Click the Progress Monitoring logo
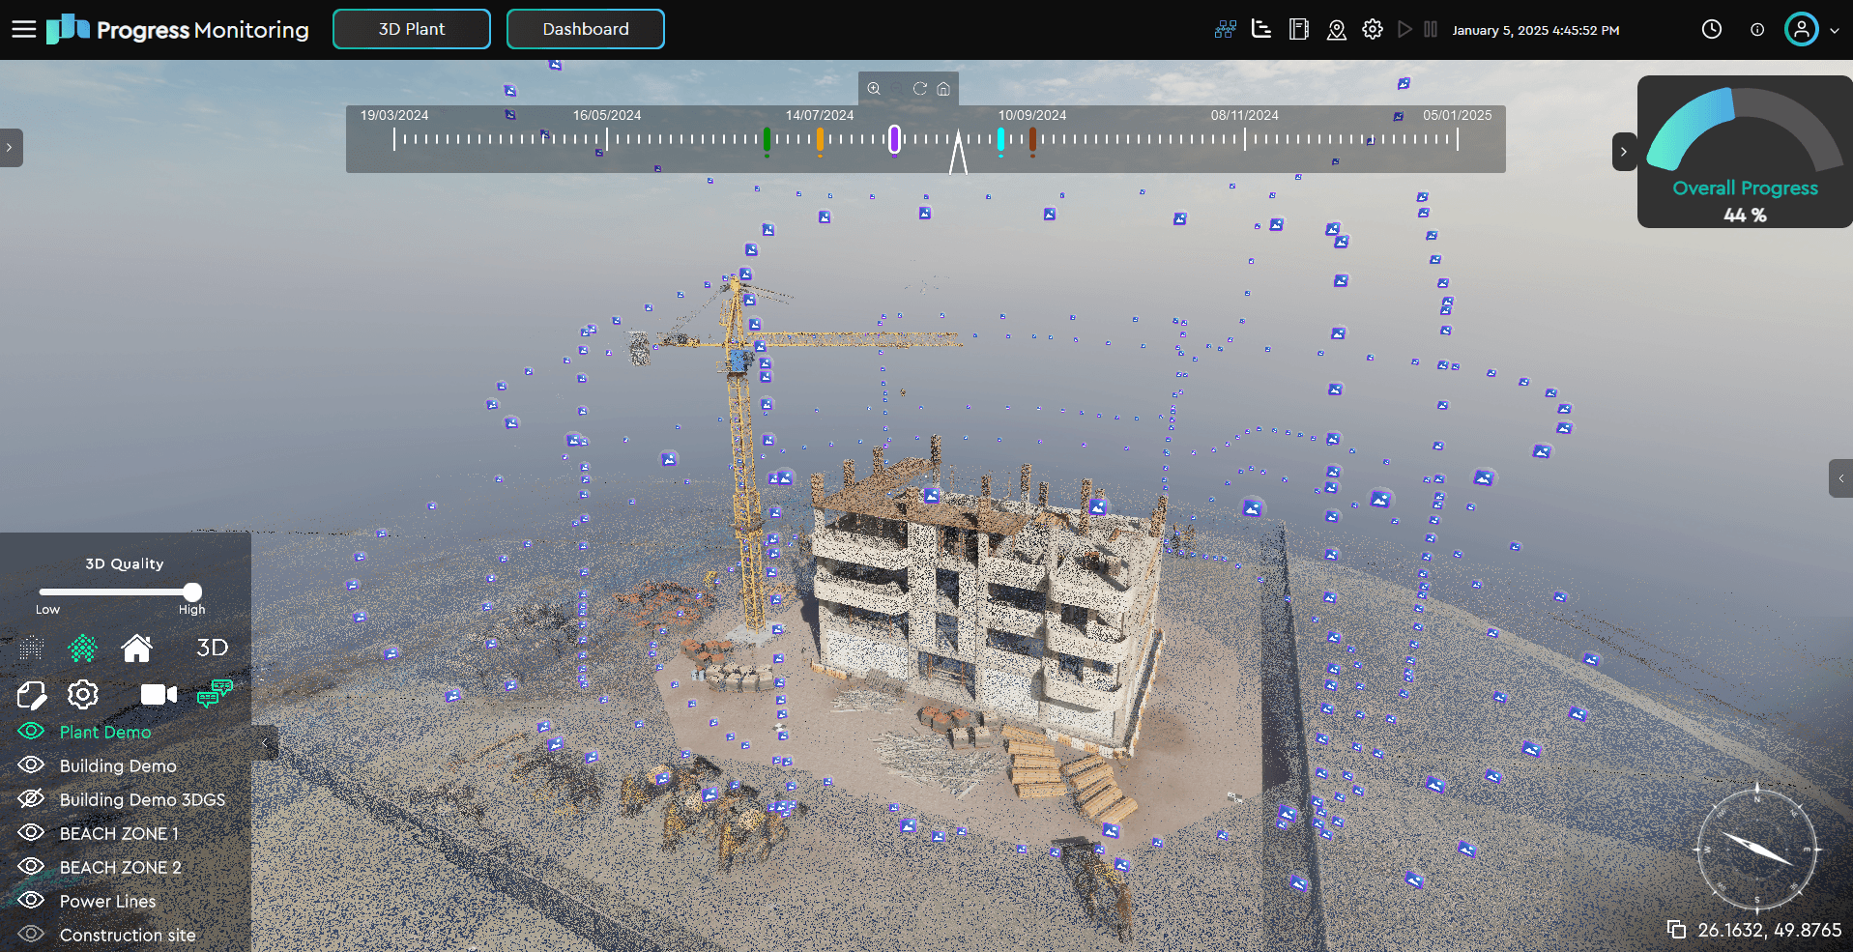The height and width of the screenshot is (952, 1853). point(178,30)
